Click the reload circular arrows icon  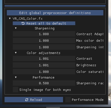[27, 100]
